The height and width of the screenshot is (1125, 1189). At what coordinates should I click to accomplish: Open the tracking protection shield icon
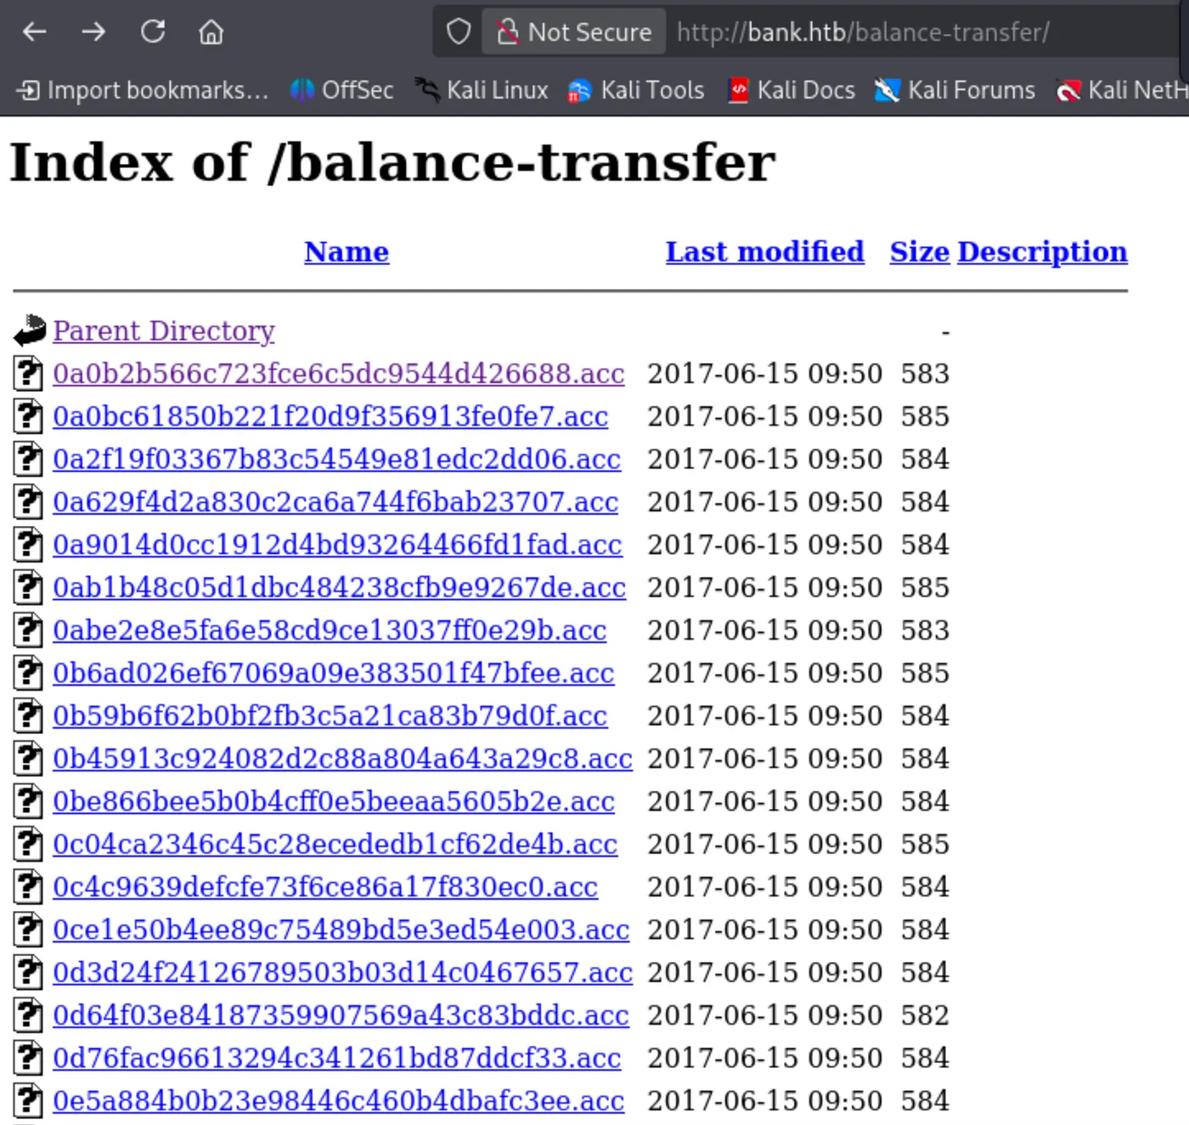[459, 32]
